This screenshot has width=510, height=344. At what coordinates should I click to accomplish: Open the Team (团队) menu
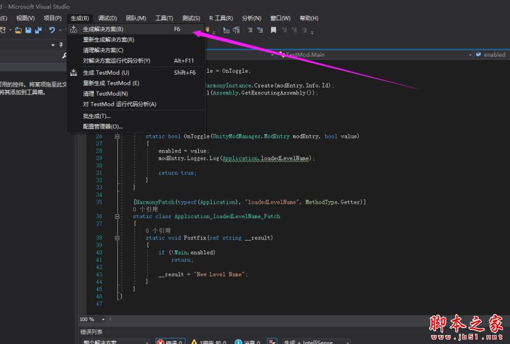[x=136, y=19]
